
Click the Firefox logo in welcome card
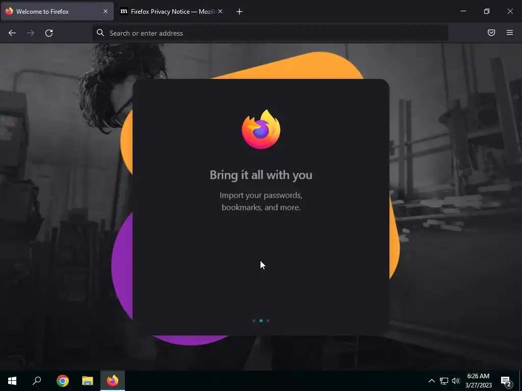(x=261, y=129)
